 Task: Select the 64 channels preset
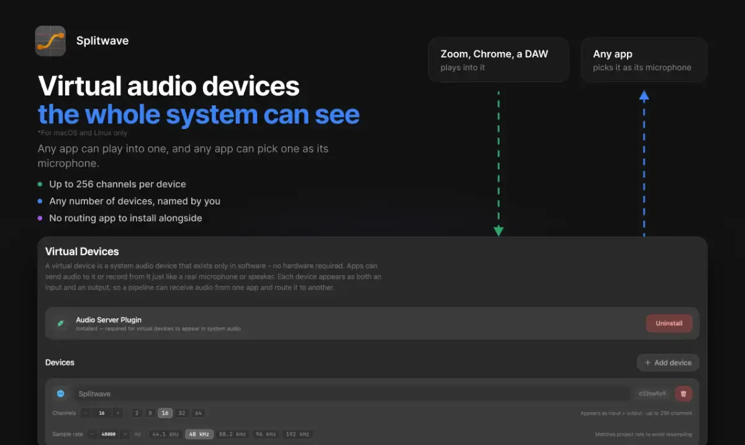[x=198, y=413]
